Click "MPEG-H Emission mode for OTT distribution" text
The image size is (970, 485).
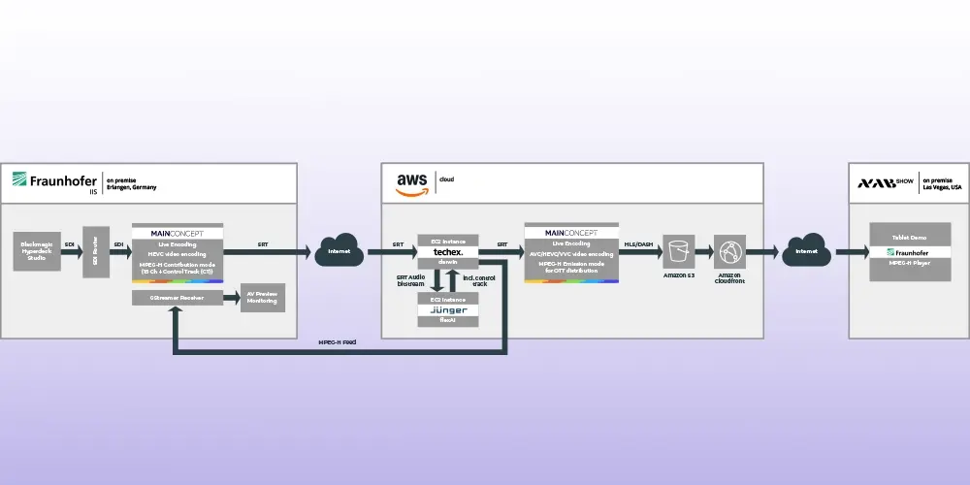pyautogui.click(x=571, y=268)
